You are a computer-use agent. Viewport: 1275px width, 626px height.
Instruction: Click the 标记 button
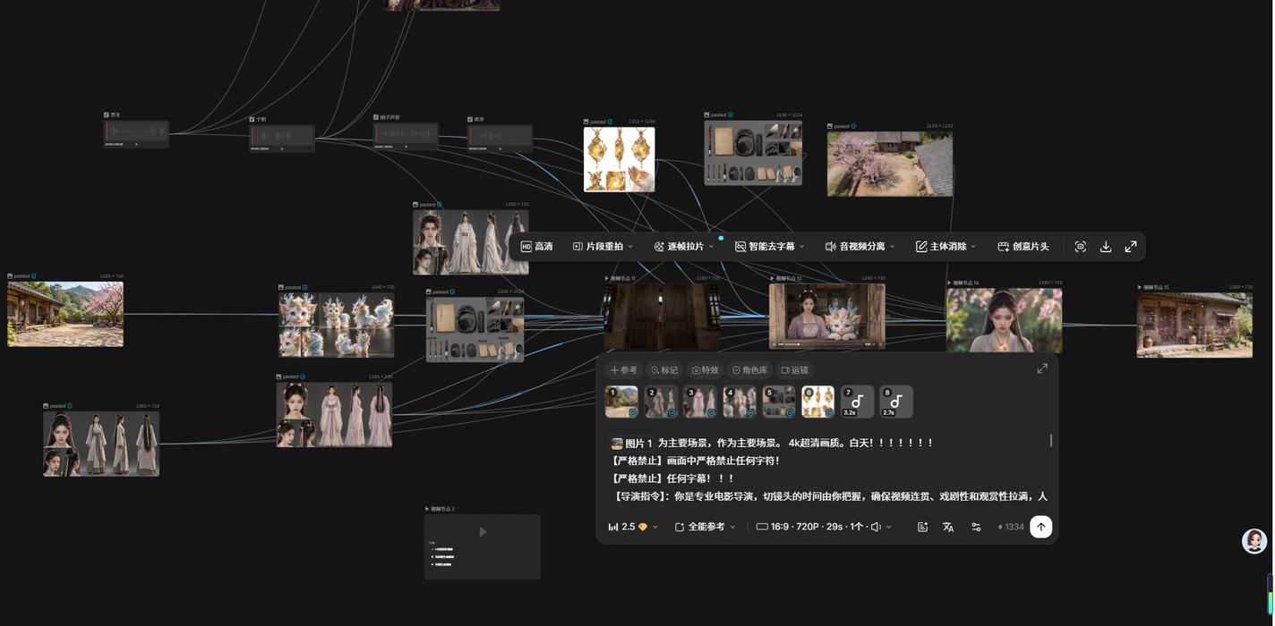[x=664, y=370]
